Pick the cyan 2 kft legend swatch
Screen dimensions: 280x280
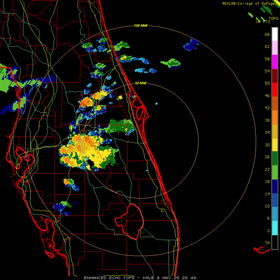(x=275, y=228)
